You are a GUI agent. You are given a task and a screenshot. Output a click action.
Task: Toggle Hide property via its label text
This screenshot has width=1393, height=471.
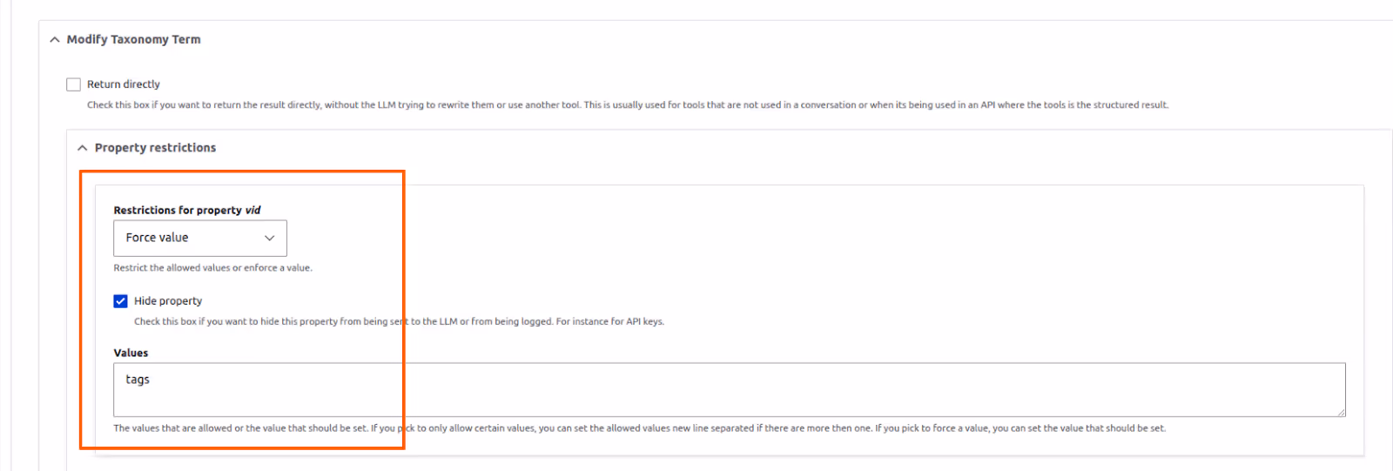point(168,301)
